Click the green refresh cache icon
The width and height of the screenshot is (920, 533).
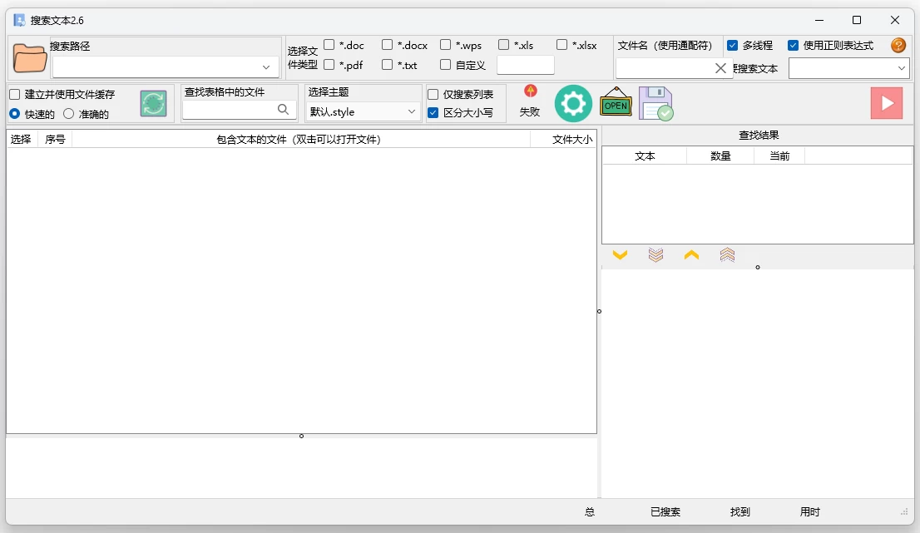coord(153,103)
